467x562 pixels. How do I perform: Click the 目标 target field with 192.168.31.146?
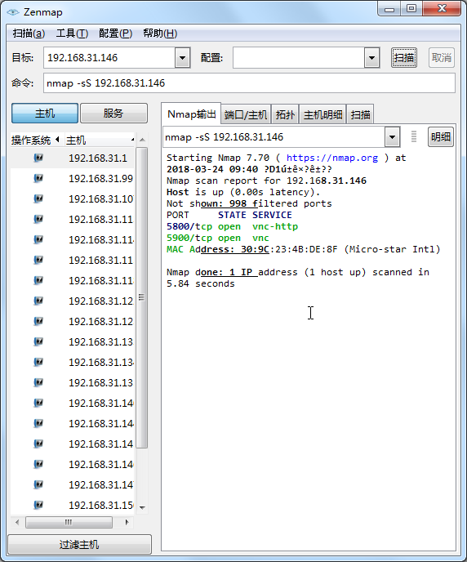pyautogui.click(x=109, y=57)
